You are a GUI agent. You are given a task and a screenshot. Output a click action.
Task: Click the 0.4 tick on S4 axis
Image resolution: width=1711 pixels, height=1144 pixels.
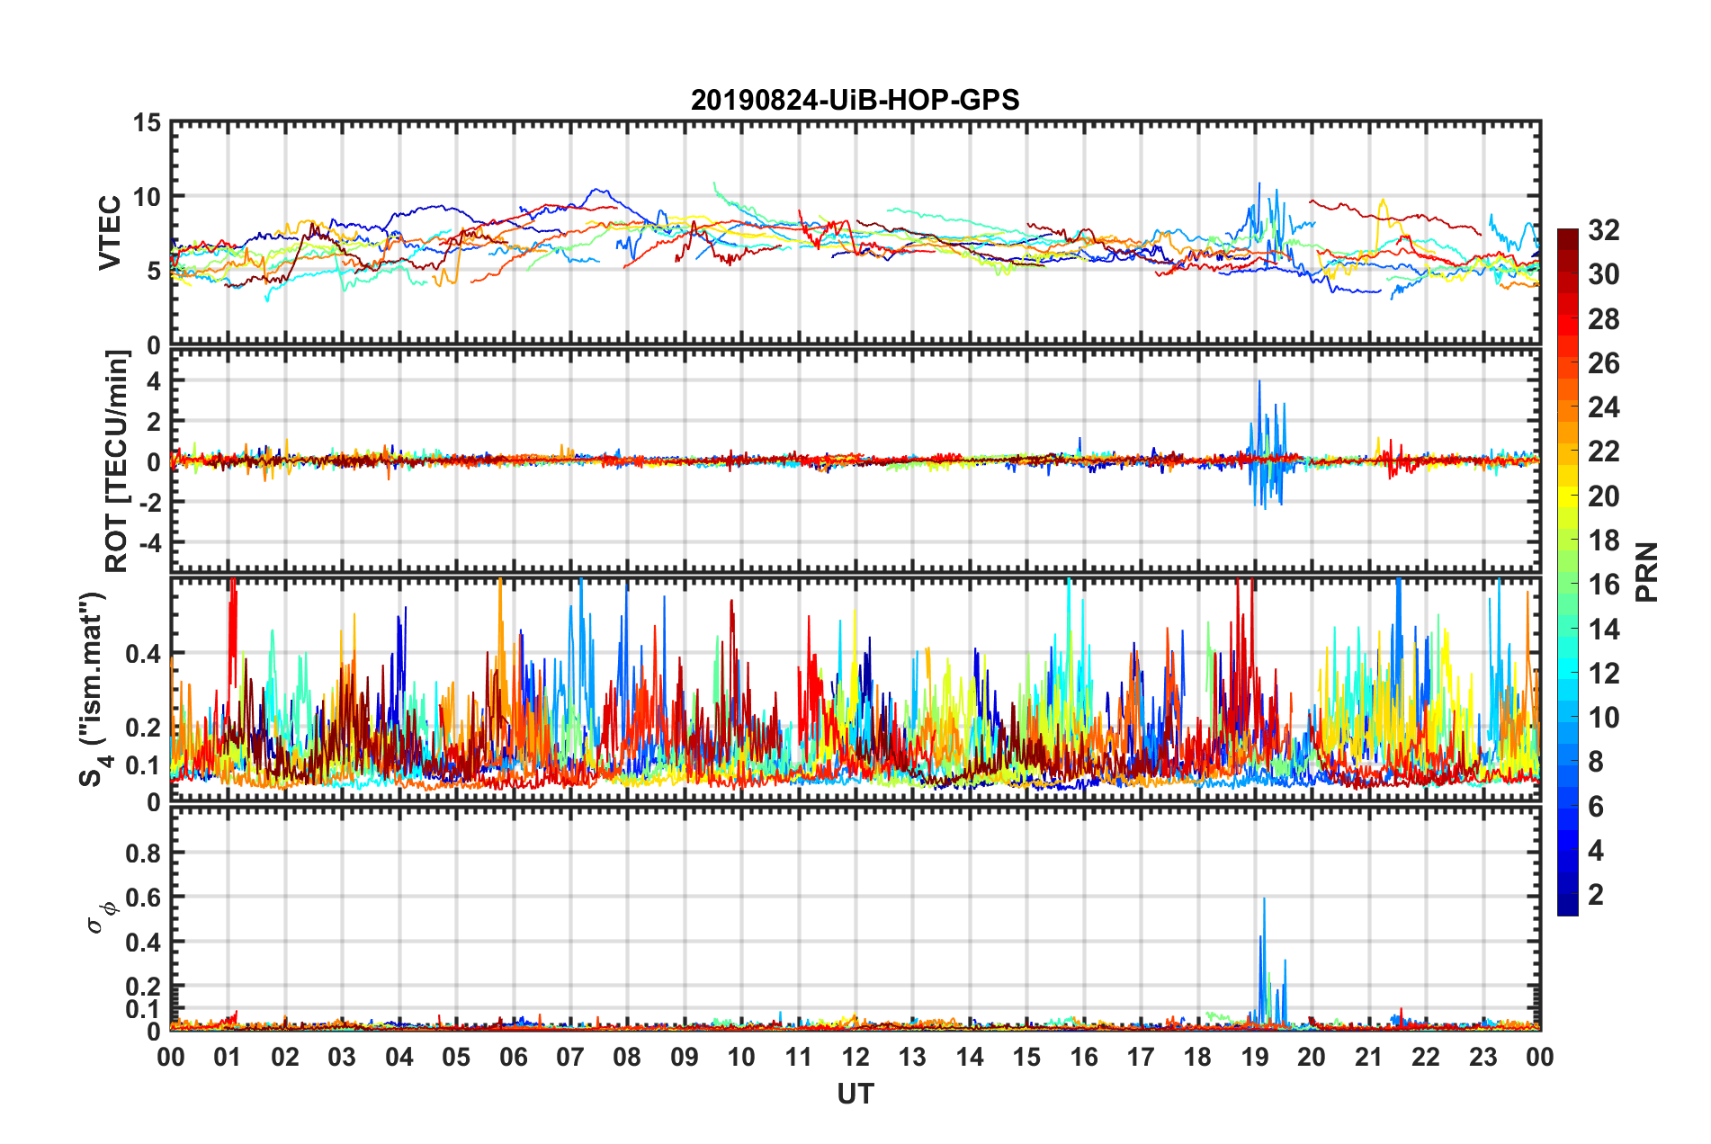(x=142, y=654)
